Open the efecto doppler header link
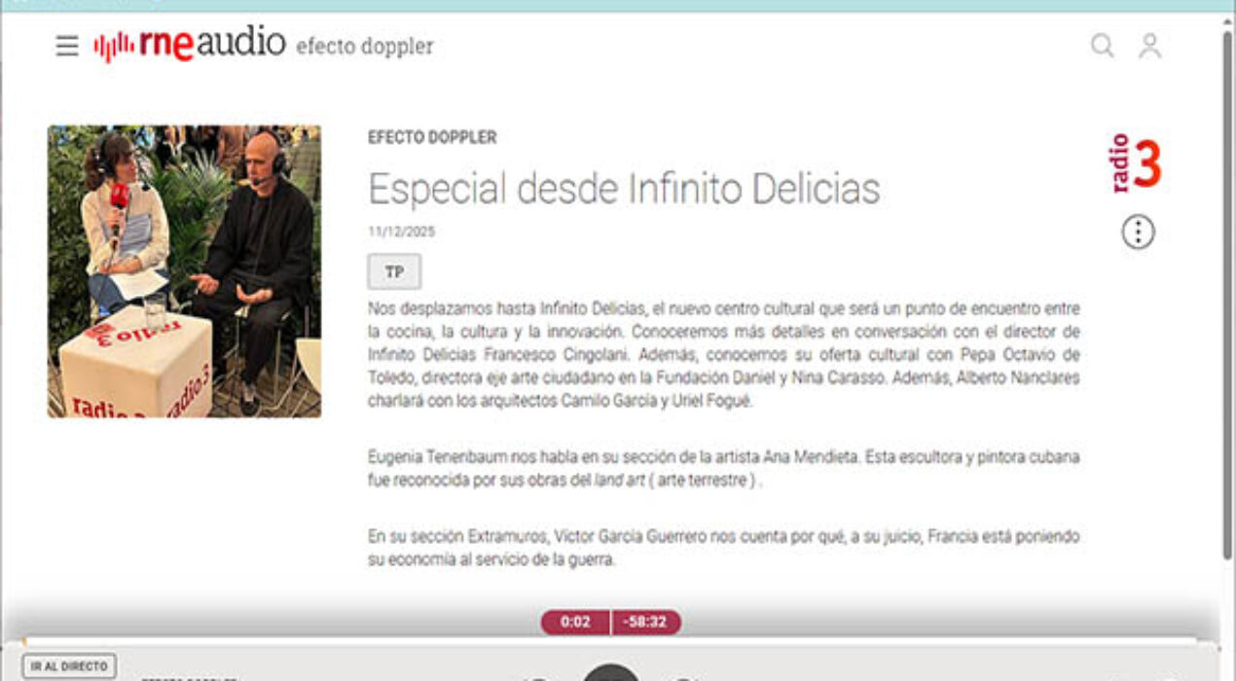1236x681 pixels. point(364,46)
